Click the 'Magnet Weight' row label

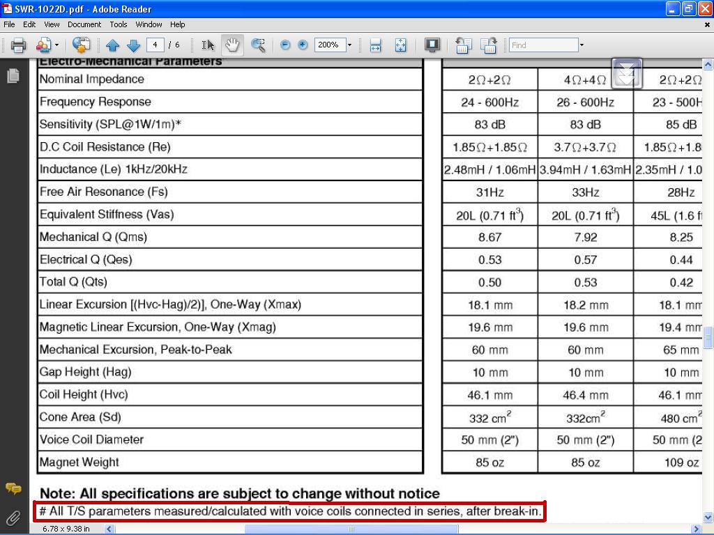(x=79, y=463)
